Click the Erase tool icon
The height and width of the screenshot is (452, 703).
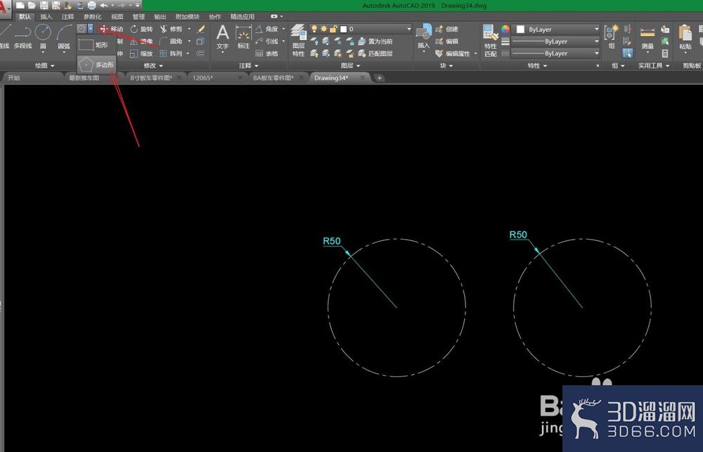(x=201, y=29)
